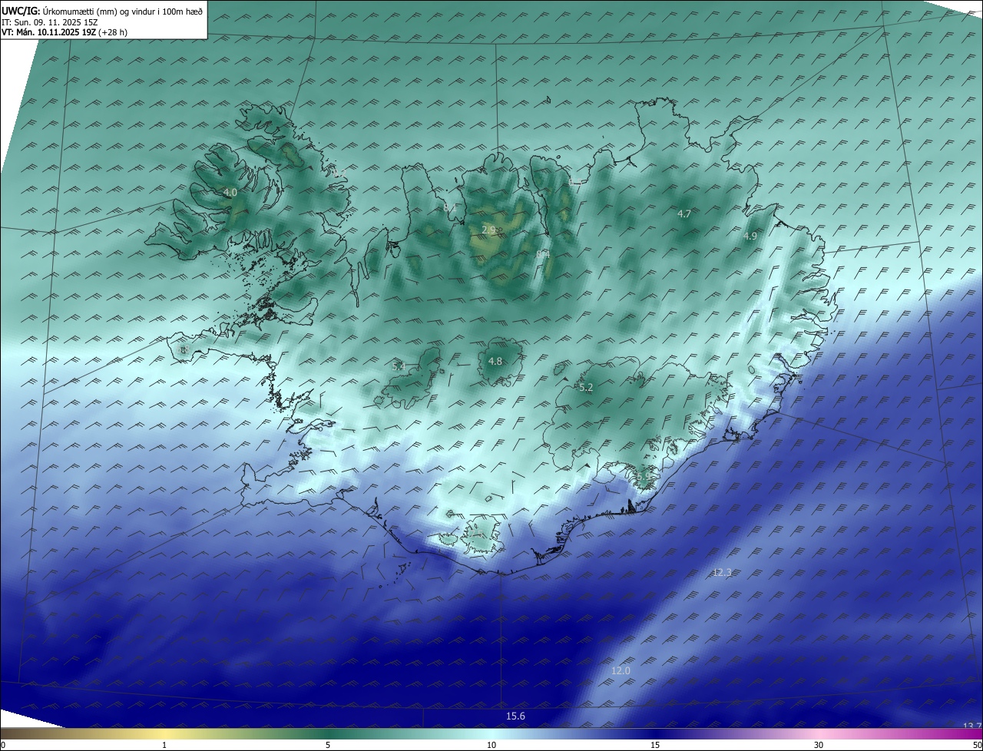Screen dimensions: 983x751
Task: Click the 30 tick label on the colour scale
Action: click(819, 745)
